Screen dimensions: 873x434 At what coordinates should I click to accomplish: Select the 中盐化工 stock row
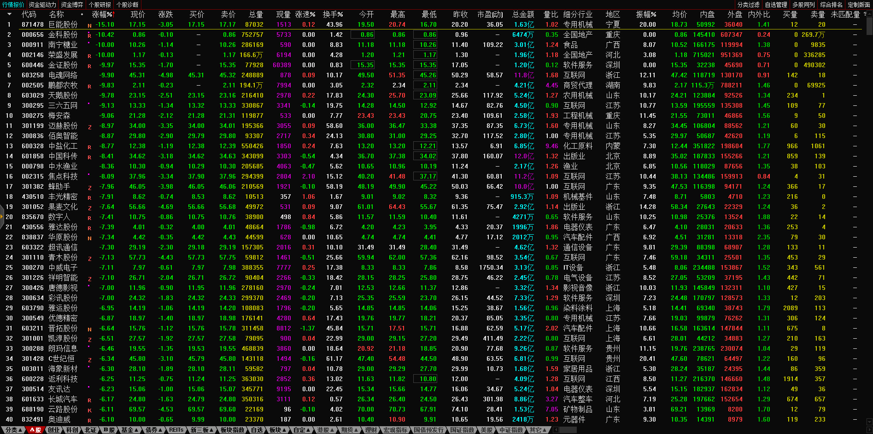pyautogui.click(x=63, y=146)
